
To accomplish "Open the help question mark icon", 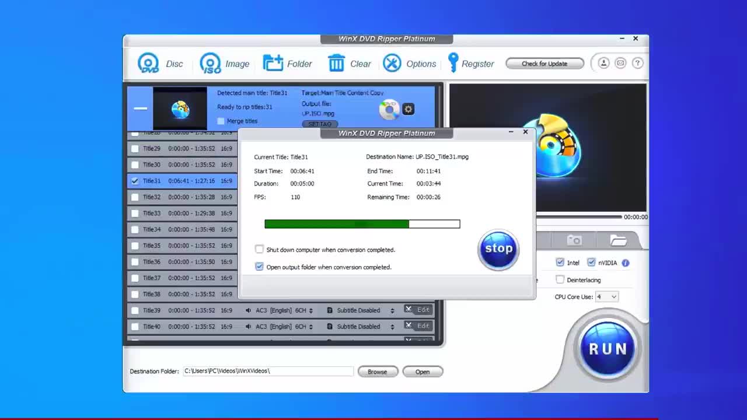I will (637, 63).
